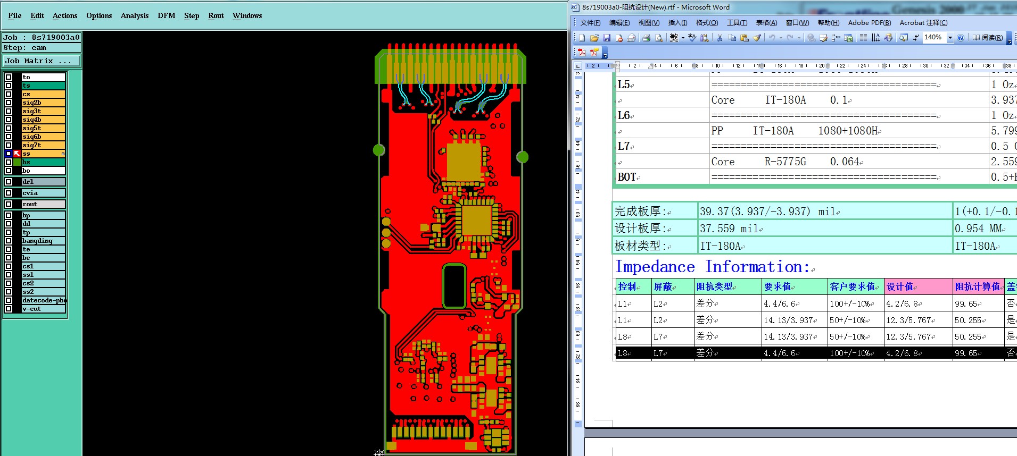Expand PDF toolbar options overflow arrow
This screenshot has width=1017, height=456.
coord(605,53)
